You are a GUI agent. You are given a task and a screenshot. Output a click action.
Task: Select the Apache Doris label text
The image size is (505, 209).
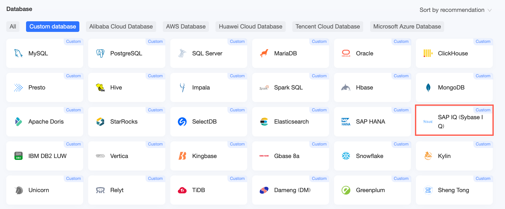tap(46, 122)
